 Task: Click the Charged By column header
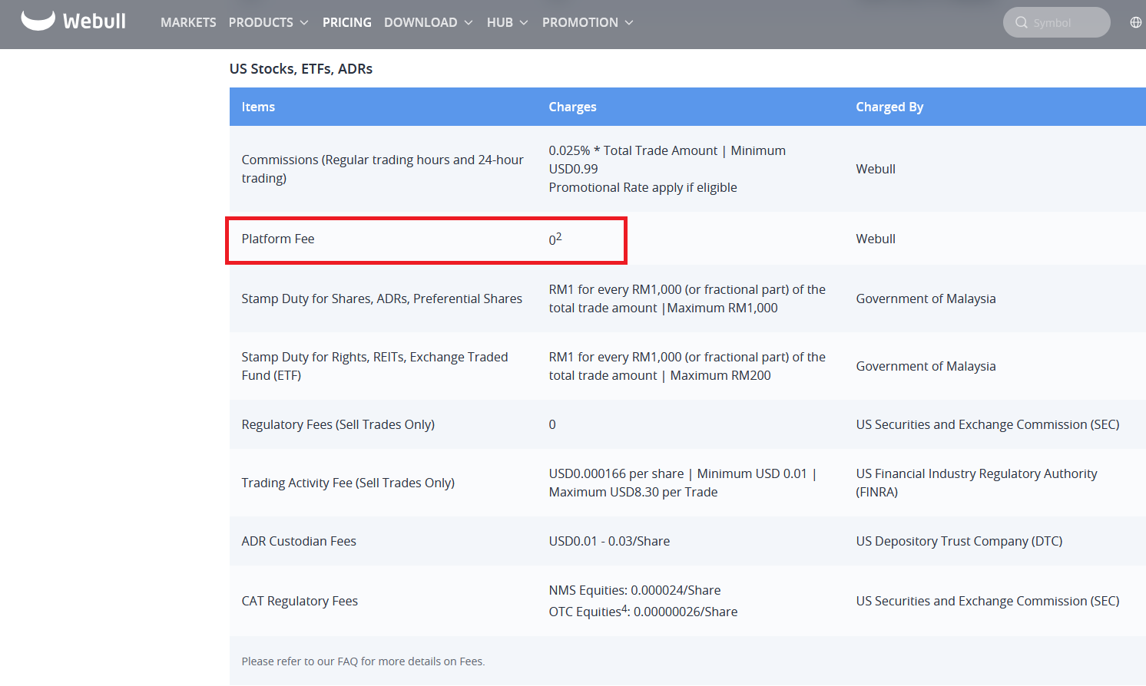(x=889, y=107)
